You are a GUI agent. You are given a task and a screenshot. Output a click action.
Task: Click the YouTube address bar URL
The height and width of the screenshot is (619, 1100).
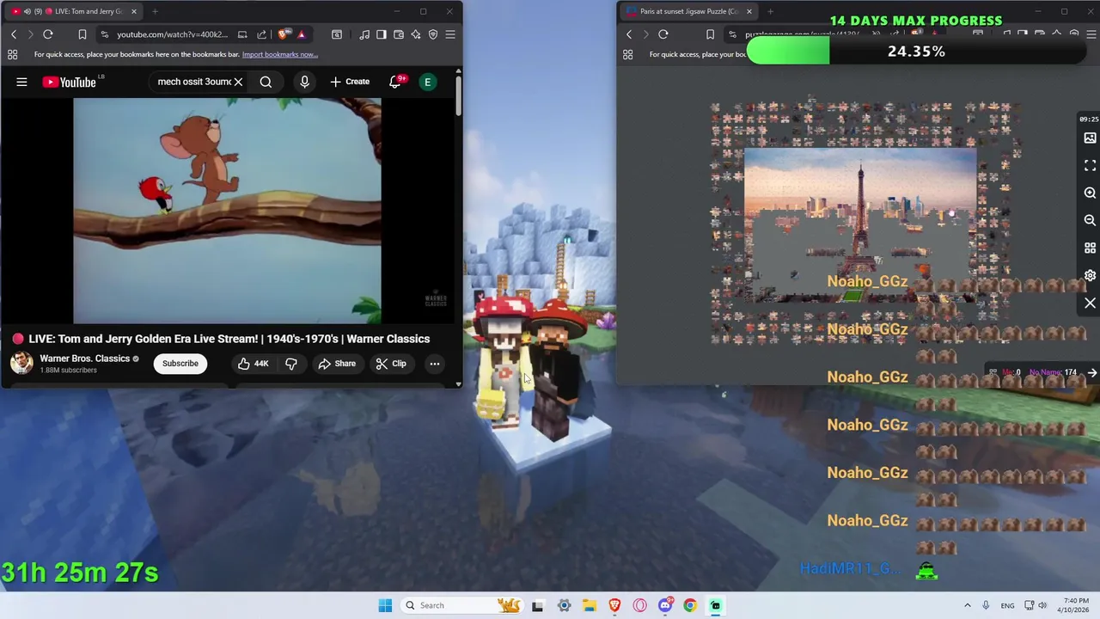tap(172, 34)
